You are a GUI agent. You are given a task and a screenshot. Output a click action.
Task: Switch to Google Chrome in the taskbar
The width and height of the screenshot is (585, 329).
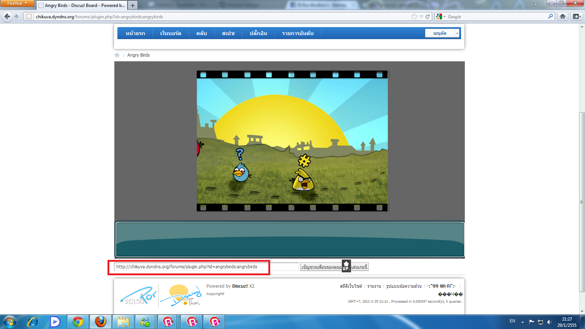tap(78, 322)
